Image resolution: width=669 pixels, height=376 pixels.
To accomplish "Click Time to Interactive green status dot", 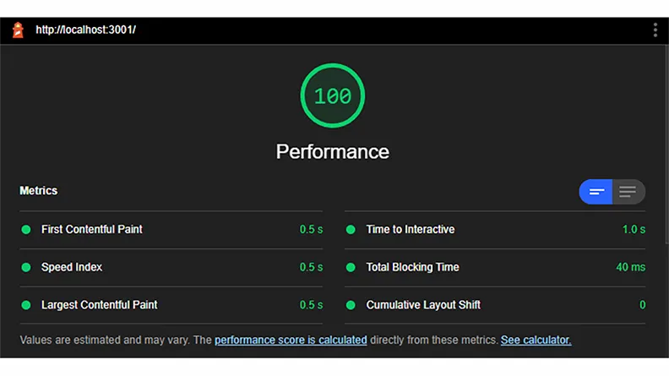I will point(351,230).
